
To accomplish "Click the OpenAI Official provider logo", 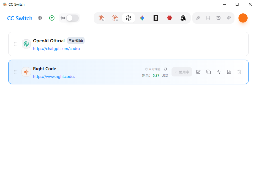I will [x=26, y=44].
